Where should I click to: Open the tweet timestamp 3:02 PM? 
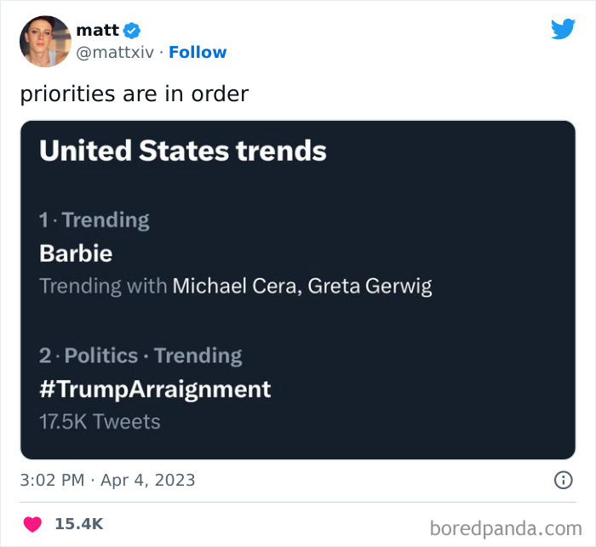pyautogui.click(x=52, y=481)
